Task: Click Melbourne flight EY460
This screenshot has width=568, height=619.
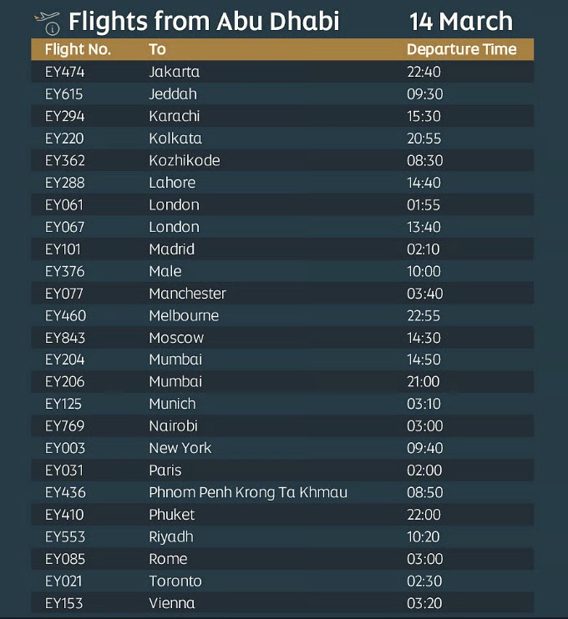Action: (282, 315)
